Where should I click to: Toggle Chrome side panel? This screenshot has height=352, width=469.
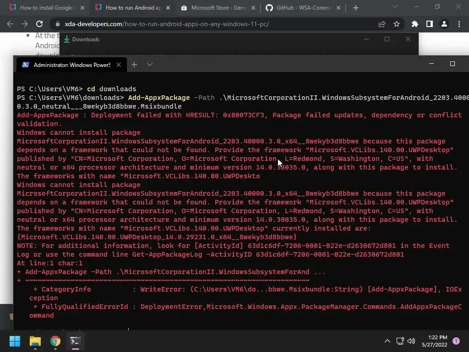click(430, 24)
